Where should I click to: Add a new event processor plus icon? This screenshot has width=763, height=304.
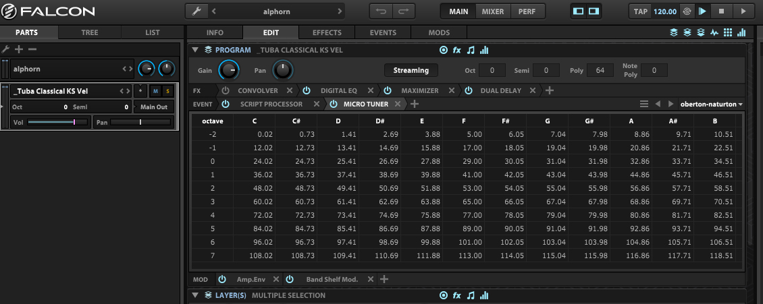(415, 104)
